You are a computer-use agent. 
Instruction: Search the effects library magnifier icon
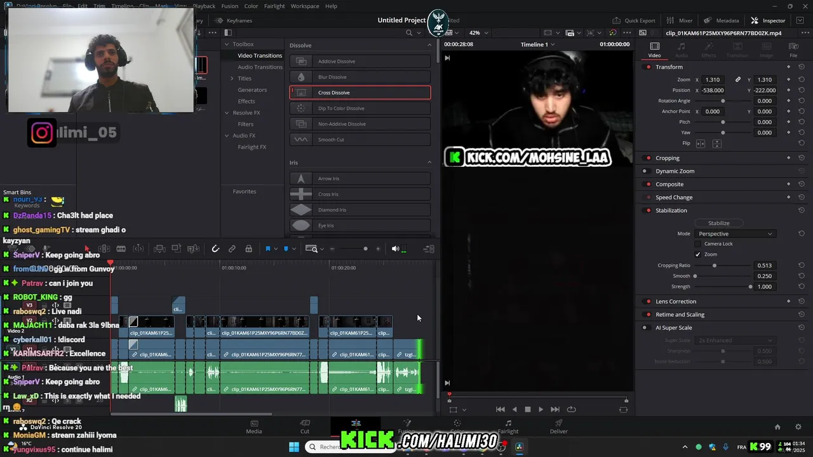[x=409, y=32]
